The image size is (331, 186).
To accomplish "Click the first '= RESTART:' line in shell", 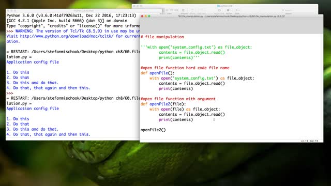I will (73, 52).
